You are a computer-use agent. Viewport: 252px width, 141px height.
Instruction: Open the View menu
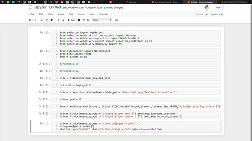click(x=50, y=14)
